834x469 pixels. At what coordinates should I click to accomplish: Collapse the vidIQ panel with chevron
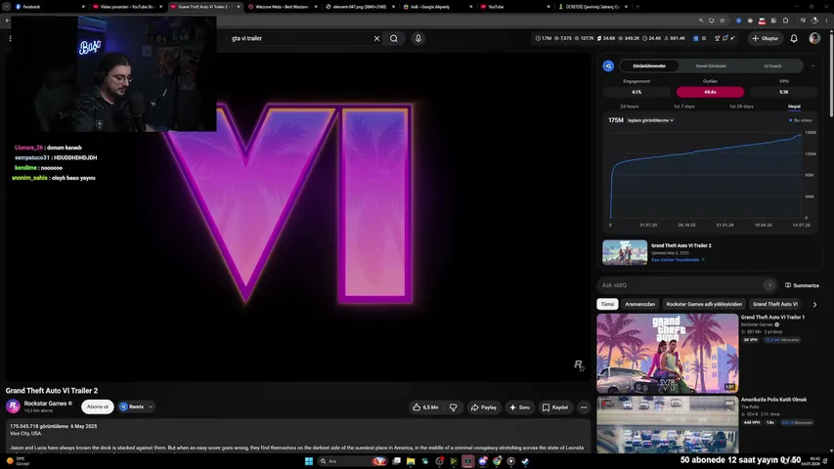(812, 65)
